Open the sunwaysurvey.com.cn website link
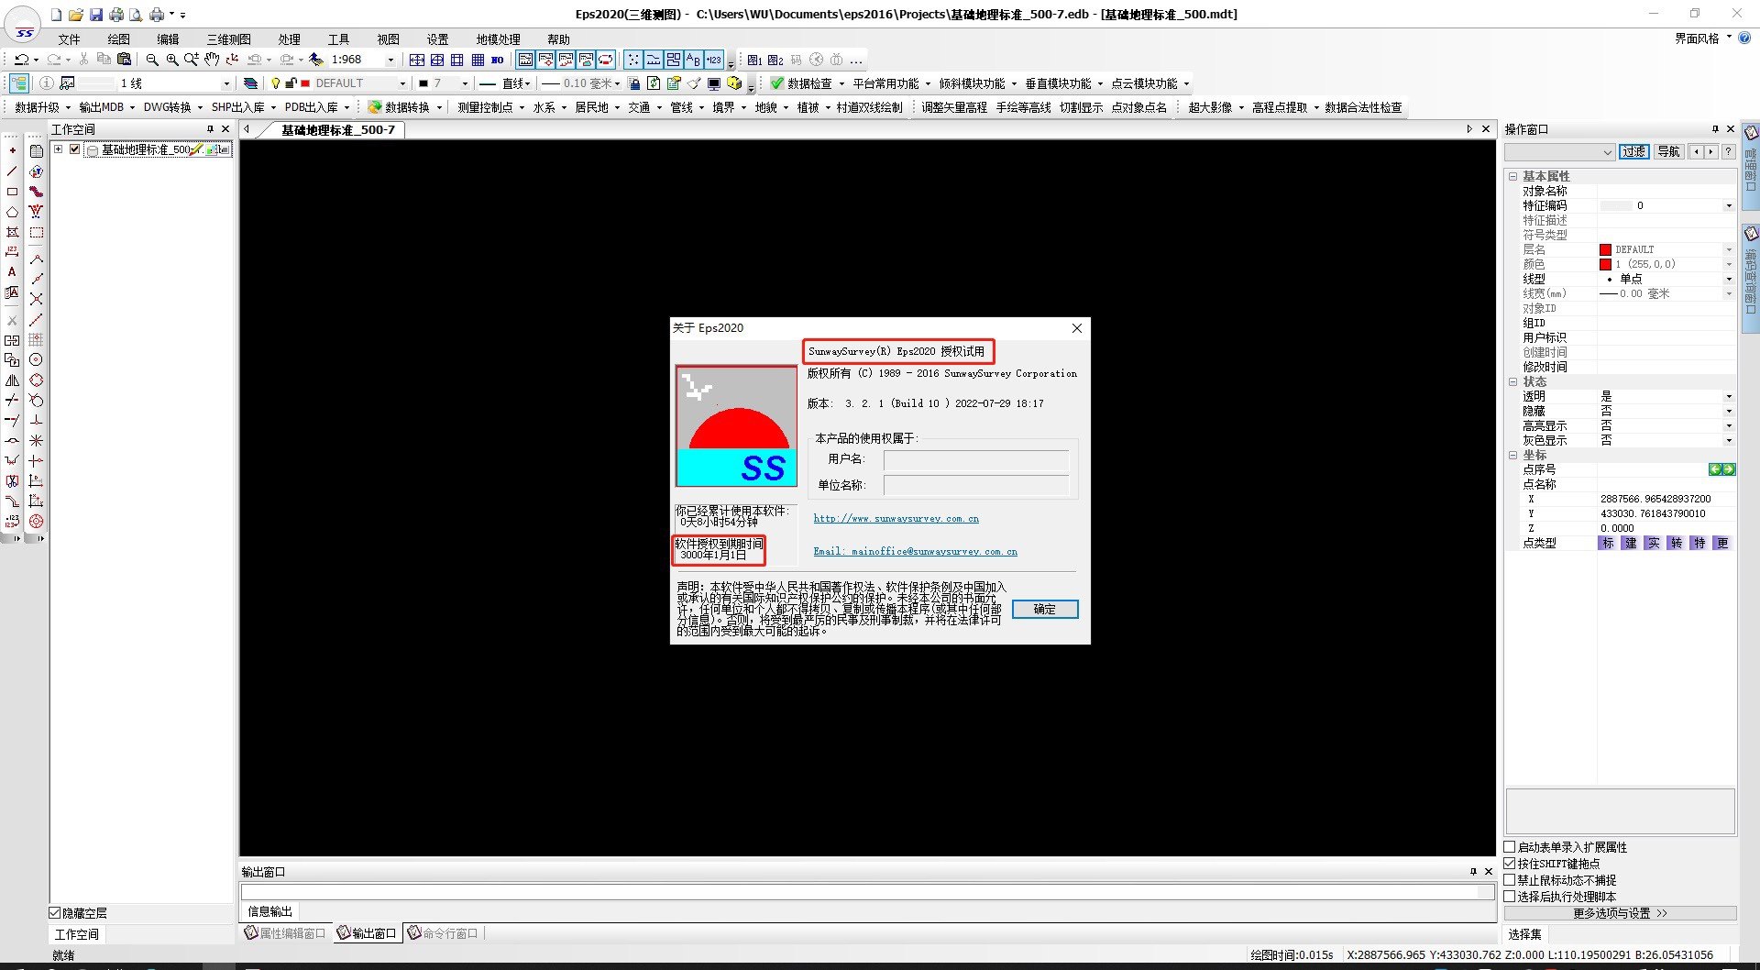The height and width of the screenshot is (970, 1760). point(896,519)
